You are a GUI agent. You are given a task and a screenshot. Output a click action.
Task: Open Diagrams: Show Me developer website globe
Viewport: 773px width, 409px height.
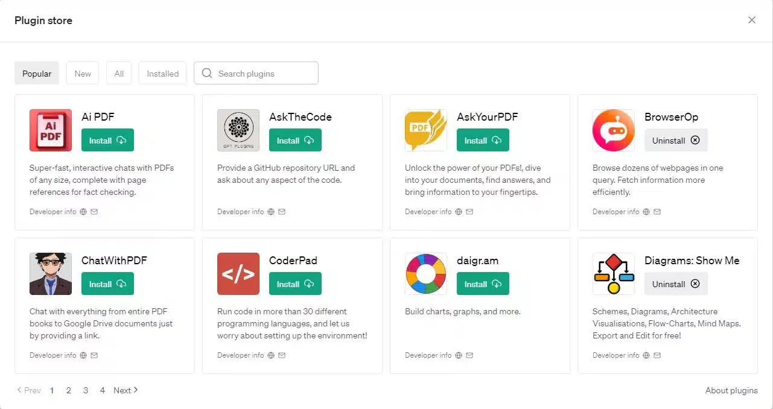[646, 355]
